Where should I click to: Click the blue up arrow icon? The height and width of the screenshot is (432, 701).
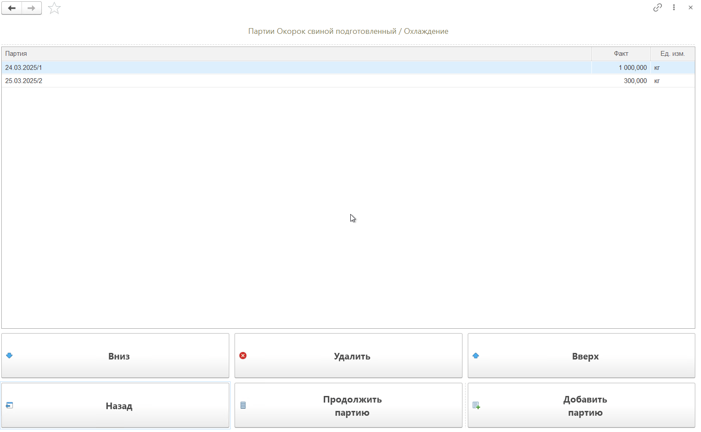[476, 356]
